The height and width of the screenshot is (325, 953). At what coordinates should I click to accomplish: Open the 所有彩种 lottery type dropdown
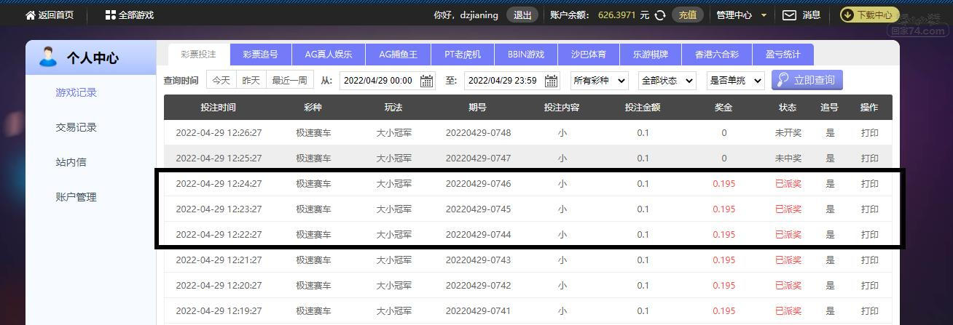600,81
